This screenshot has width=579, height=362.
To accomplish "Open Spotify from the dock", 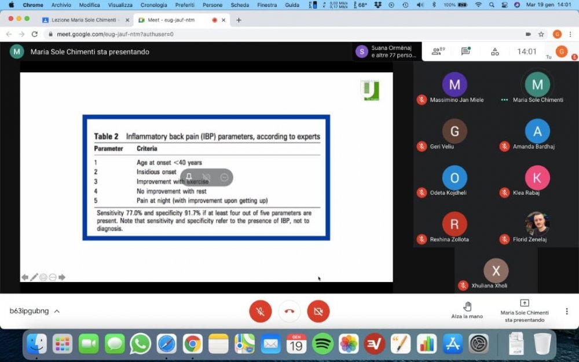I will [x=323, y=344].
